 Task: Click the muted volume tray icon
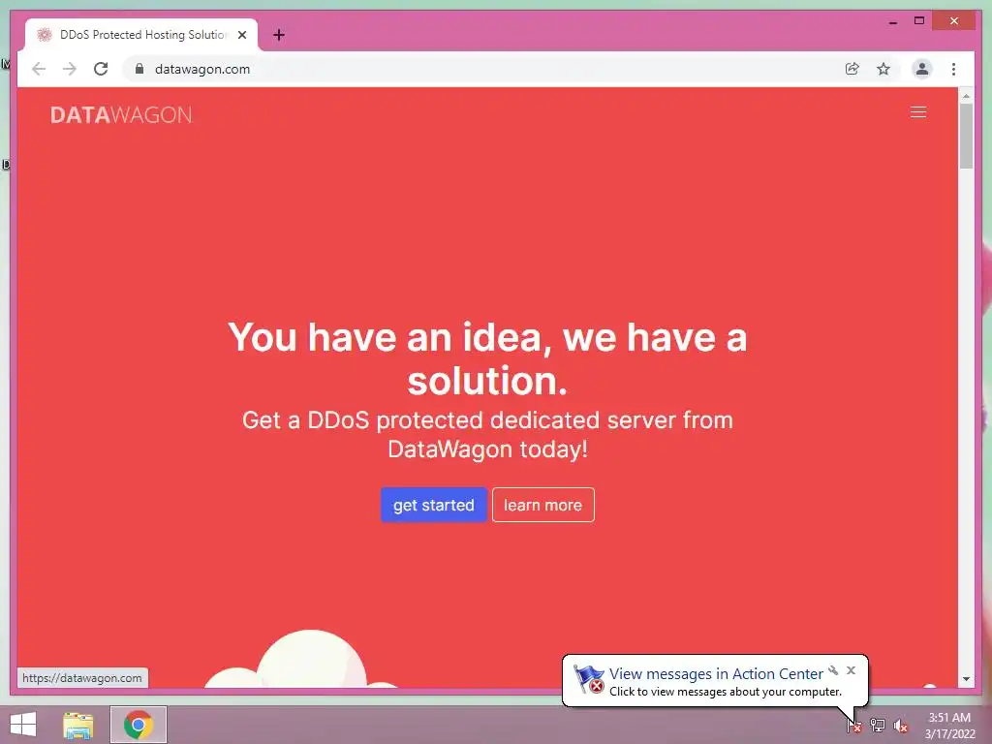click(x=901, y=726)
